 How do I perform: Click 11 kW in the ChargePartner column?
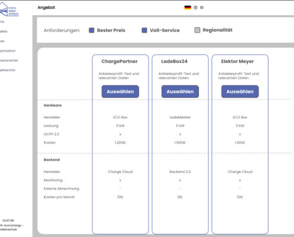click(120, 126)
